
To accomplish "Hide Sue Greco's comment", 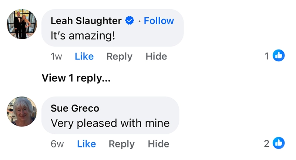I will [x=158, y=144].
